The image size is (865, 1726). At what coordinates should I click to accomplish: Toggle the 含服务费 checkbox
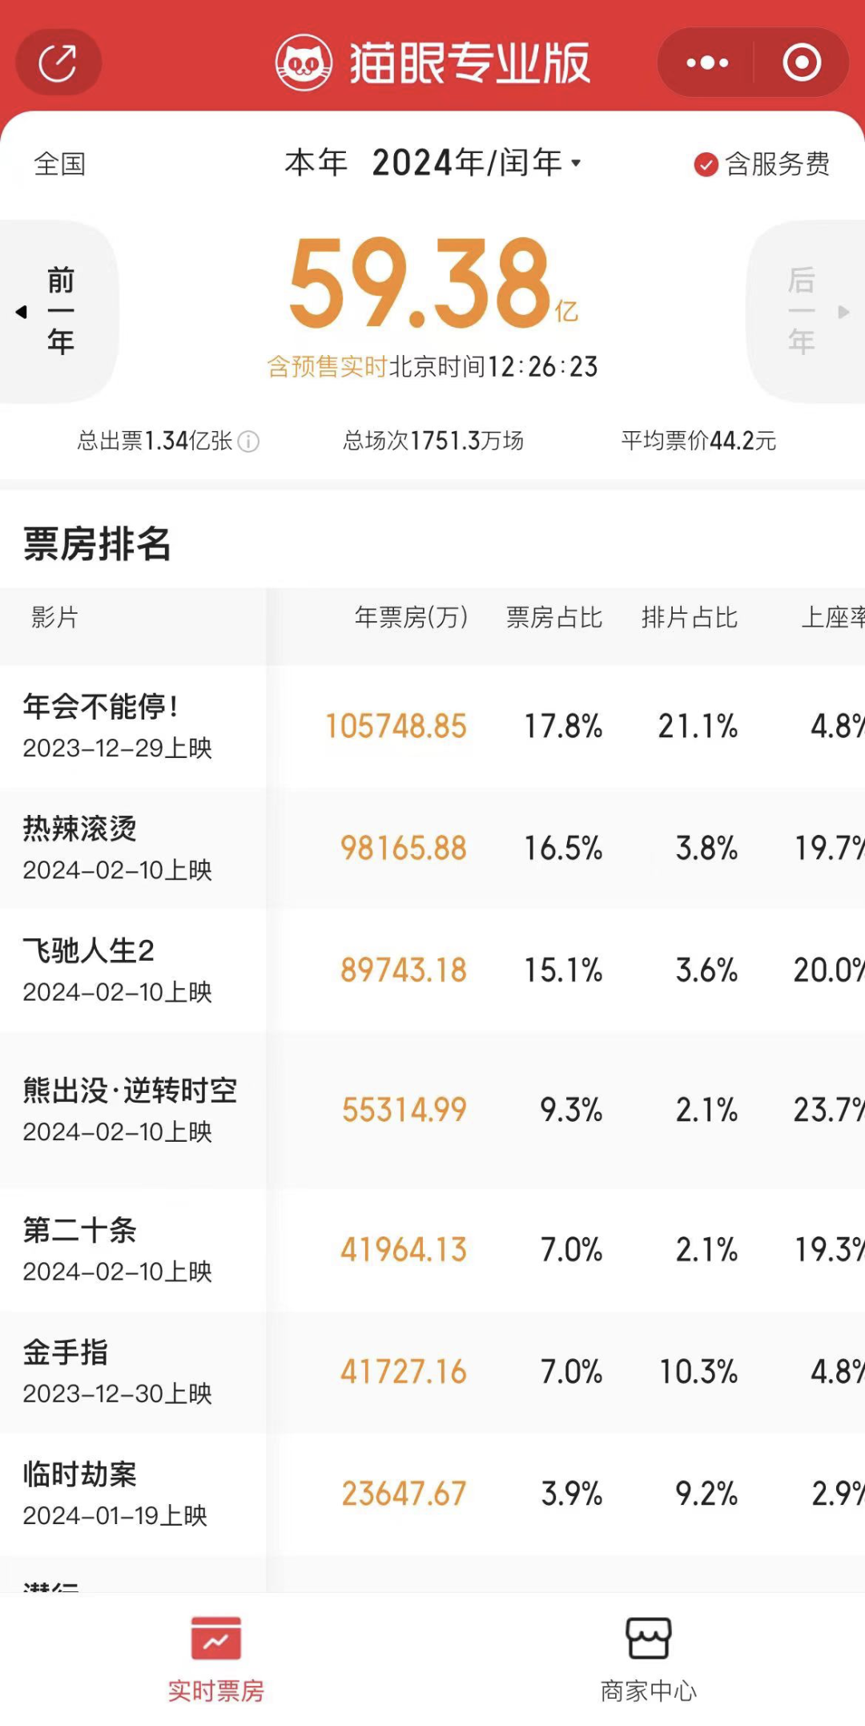click(706, 164)
